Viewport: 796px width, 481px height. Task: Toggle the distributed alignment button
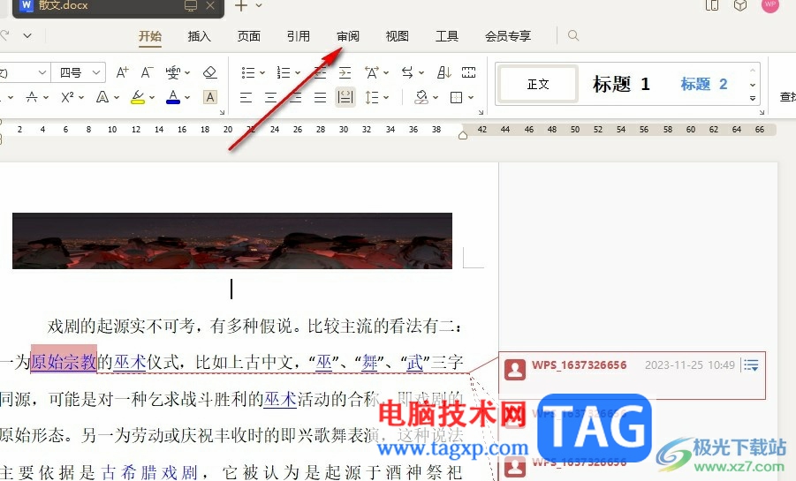coord(345,97)
